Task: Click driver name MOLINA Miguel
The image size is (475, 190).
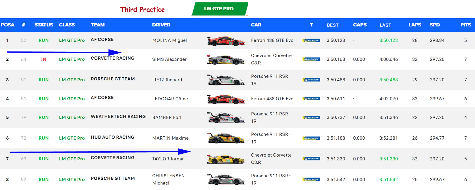Action: tap(169, 40)
